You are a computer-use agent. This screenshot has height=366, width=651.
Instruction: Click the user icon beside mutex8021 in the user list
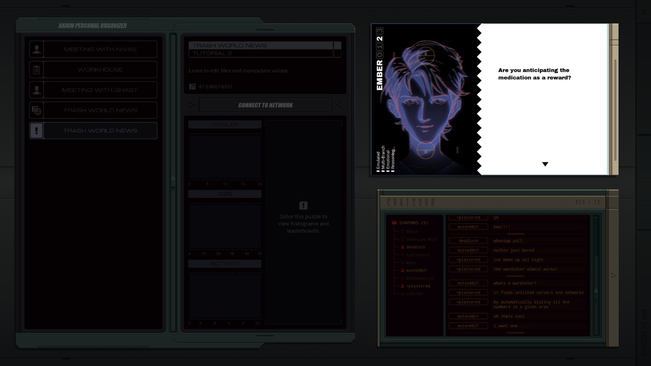click(x=403, y=270)
